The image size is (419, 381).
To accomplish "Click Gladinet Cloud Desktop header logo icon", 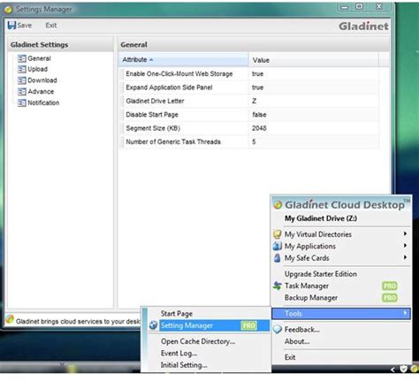I will point(278,205).
